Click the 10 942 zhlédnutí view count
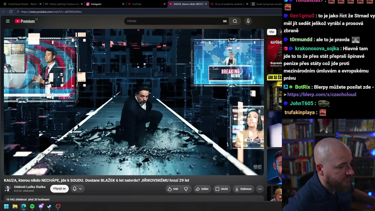 17,200
